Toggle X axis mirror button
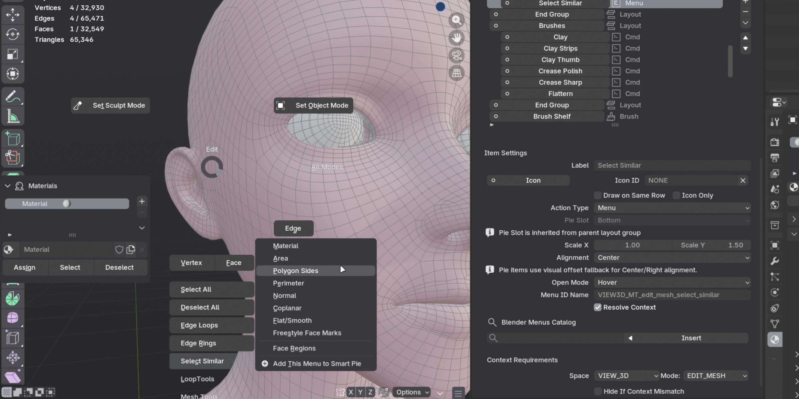This screenshot has width=799, height=399. (x=351, y=392)
